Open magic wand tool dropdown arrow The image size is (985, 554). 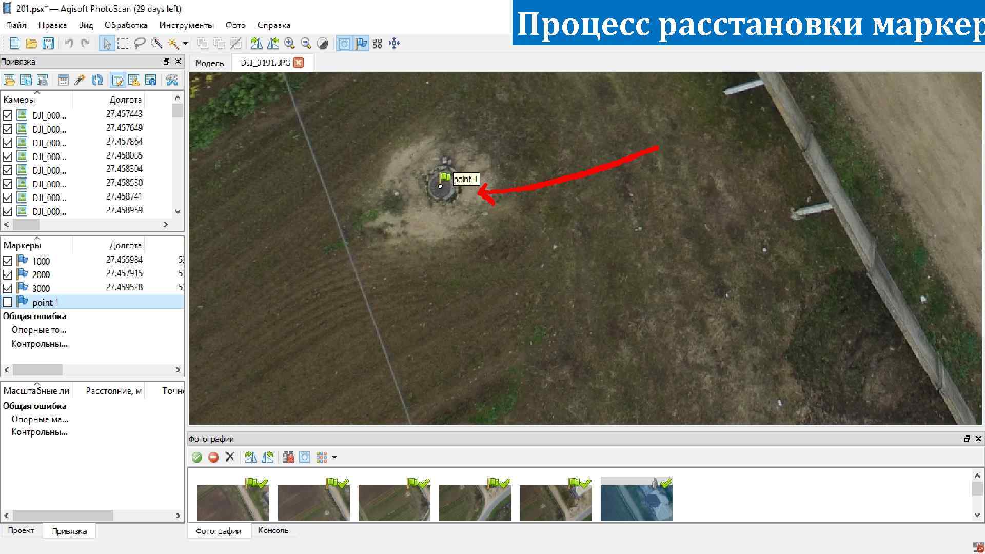[x=185, y=44]
